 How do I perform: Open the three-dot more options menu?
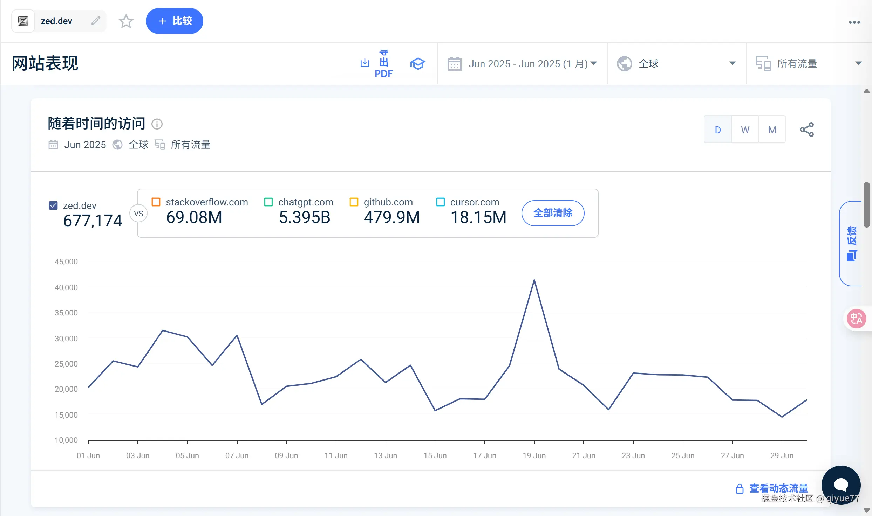click(854, 22)
